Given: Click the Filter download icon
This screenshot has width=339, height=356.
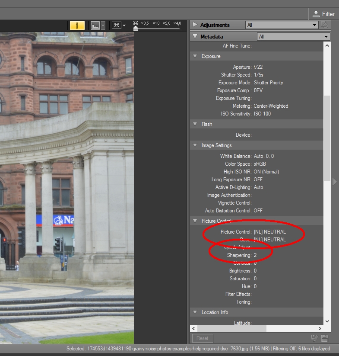Looking at the screenshot, I should tap(316, 14).
